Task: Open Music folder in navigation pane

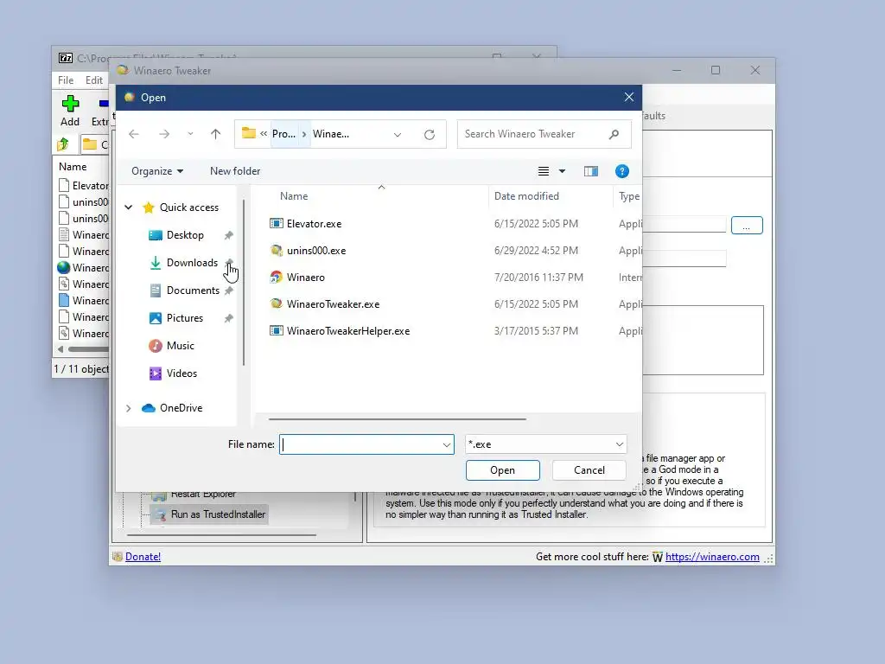Action: tap(180, 346)
